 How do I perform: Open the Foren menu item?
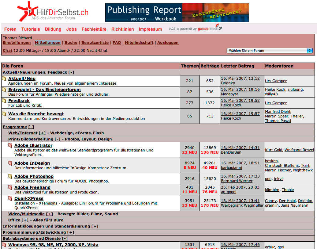pos(10,29)
